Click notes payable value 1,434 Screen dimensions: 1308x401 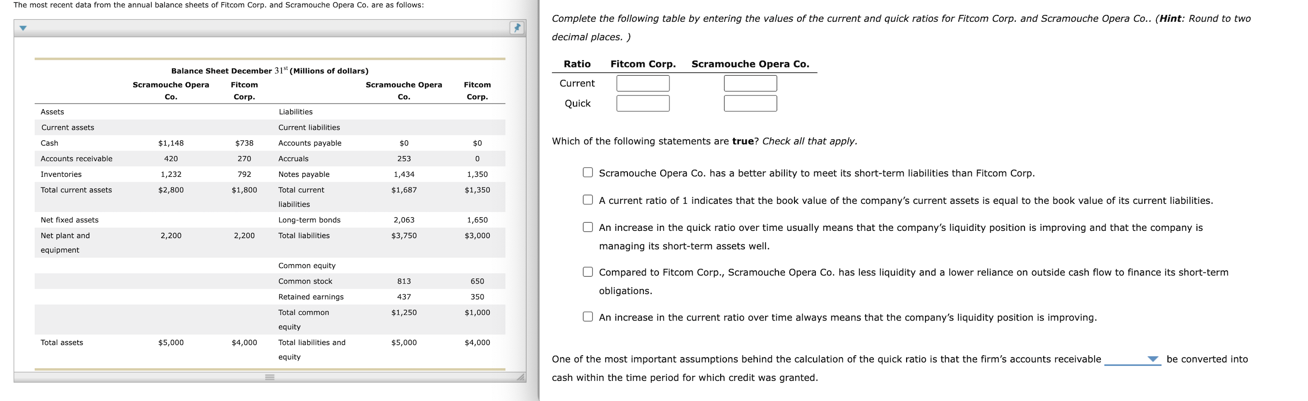404,174
